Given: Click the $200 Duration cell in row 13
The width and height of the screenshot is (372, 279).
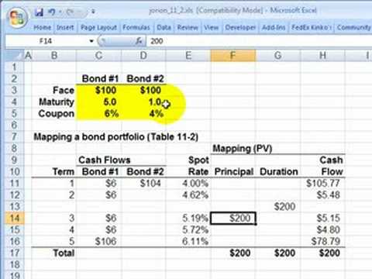Looking at the screenshot, I should (x=278, y=206).
